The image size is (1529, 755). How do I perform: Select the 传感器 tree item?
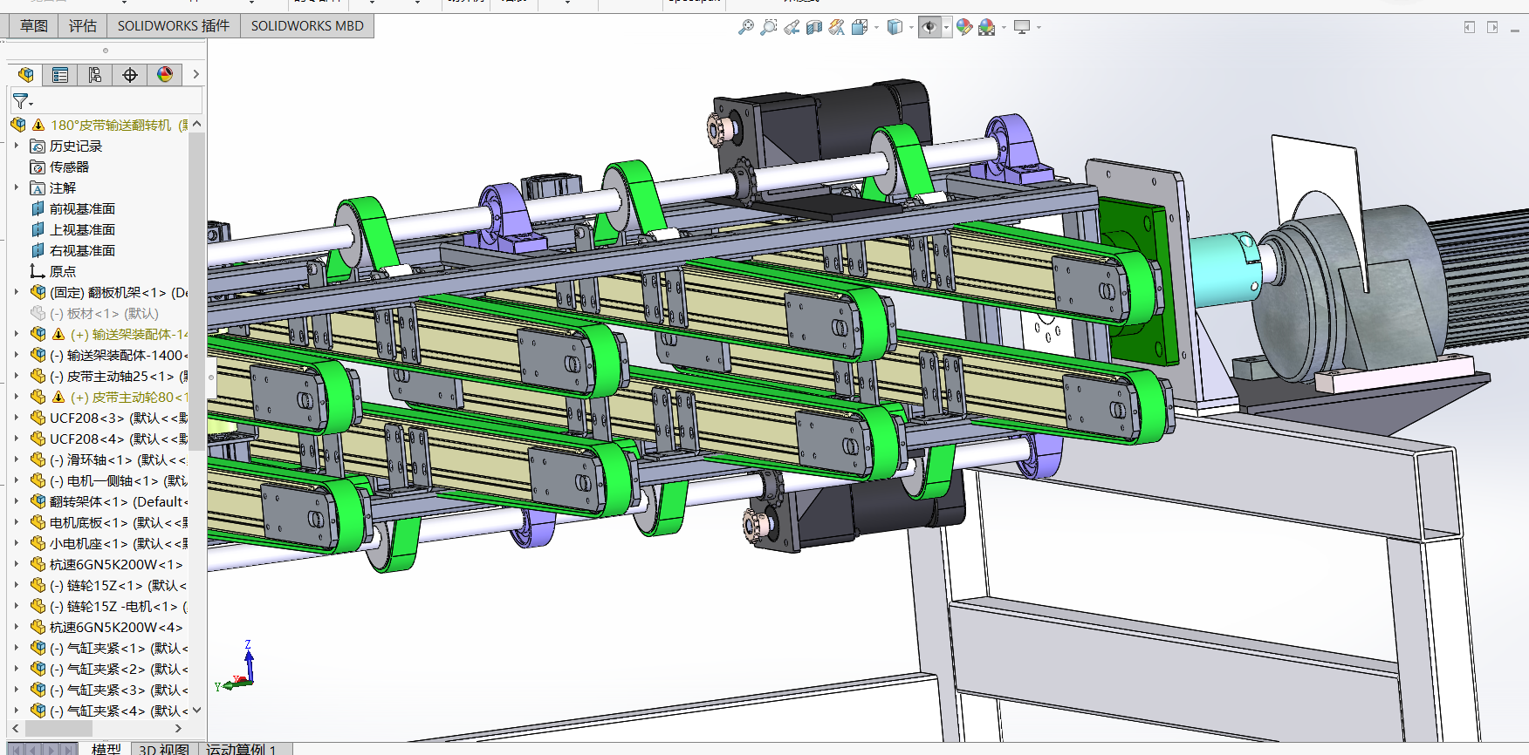click(69, 167)
